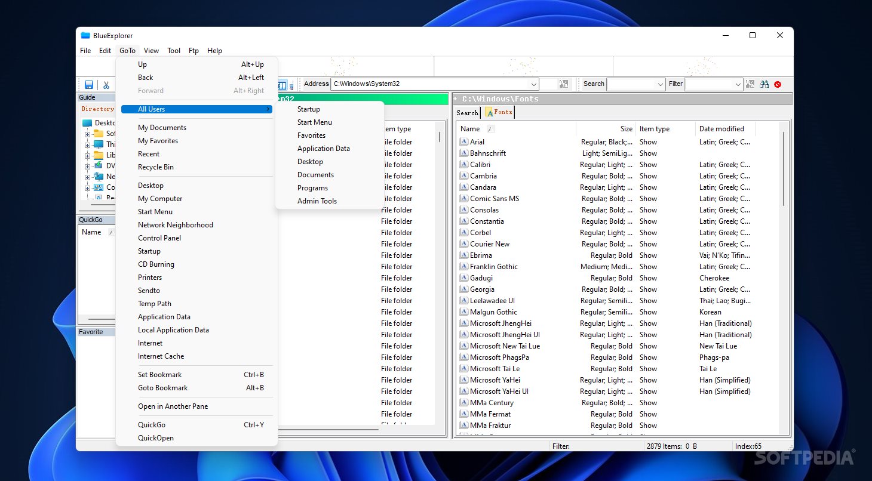The image size is (872, 481).
Task: Click the font icon next to Consolas
Action: coord(463,210)
